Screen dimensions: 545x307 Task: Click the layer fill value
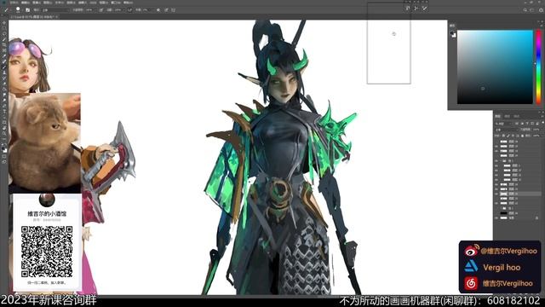tap(536, 136)
